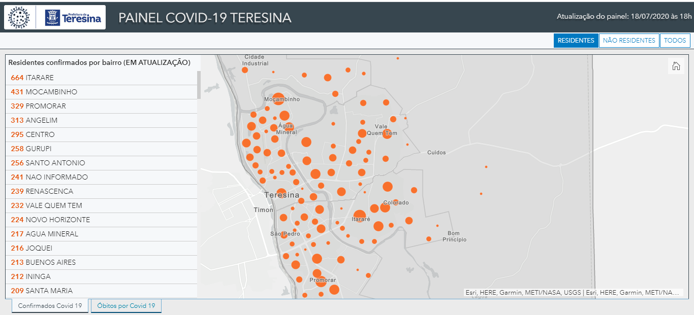
Task: Click the orange bubble above Mocambinho label
Action: tap(278, 98)
